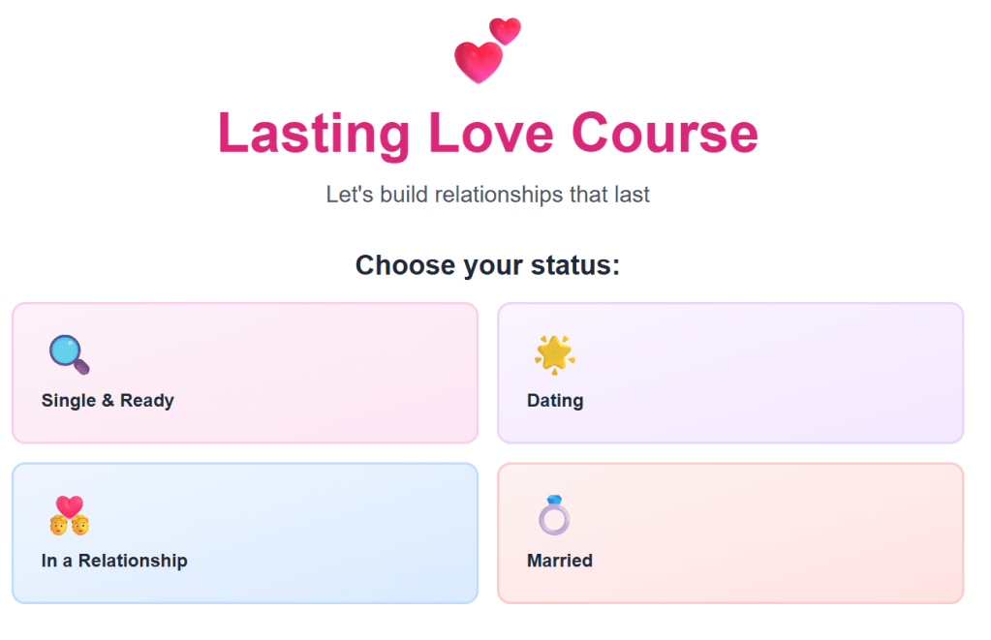Click the diamond ring icon
Viewport: 991px width, 640px height.
tap(554, 515)
